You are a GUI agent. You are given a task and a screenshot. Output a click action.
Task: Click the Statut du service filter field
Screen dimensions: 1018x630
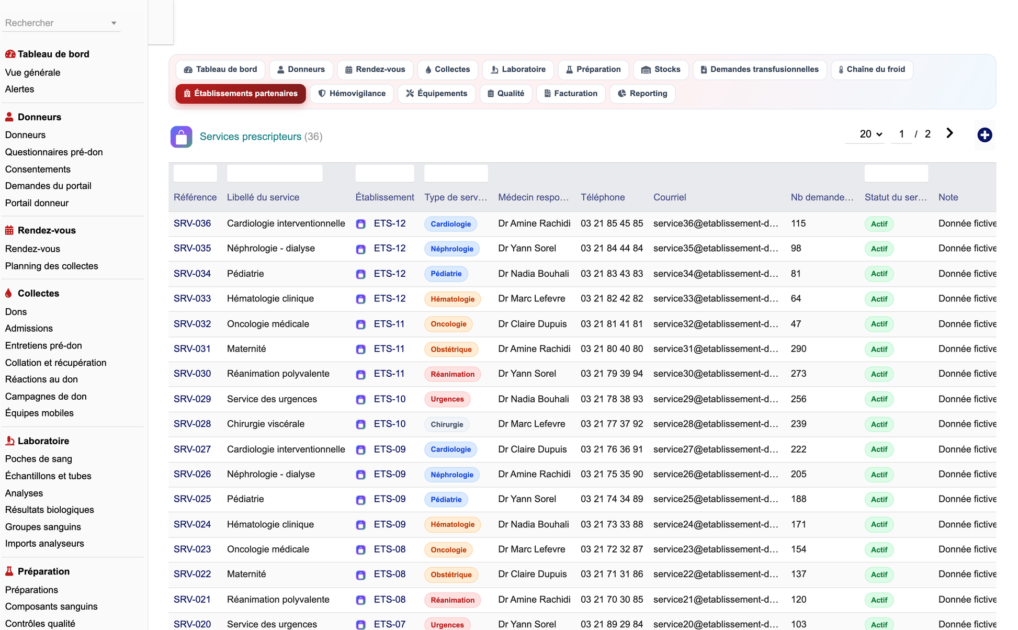[896, 173]
